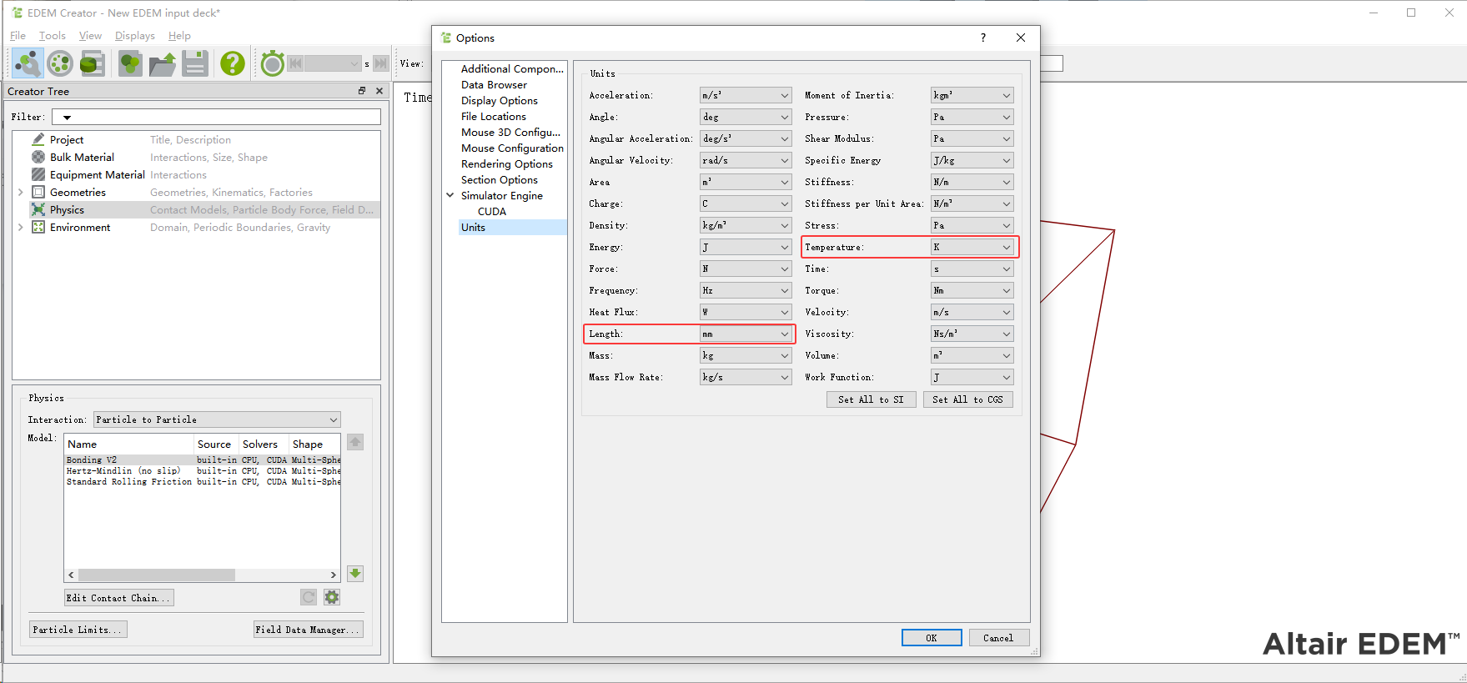Click the model list horizontal scrollbar
Screen dimensions: 1467x683
pyautogui.click(x=157, y=575)
